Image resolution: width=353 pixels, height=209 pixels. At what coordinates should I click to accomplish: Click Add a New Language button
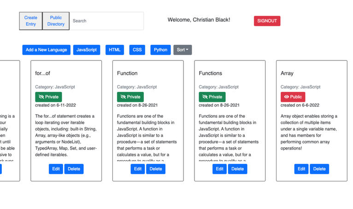[x=47, y=50]
